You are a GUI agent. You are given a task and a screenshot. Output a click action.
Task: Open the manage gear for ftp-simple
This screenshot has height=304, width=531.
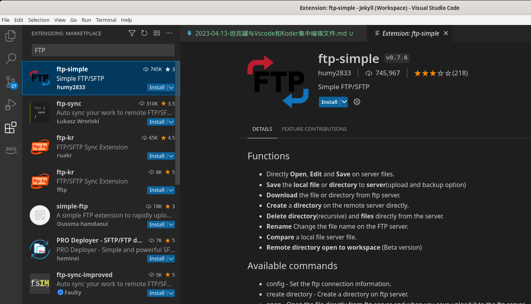pos(357,102)
